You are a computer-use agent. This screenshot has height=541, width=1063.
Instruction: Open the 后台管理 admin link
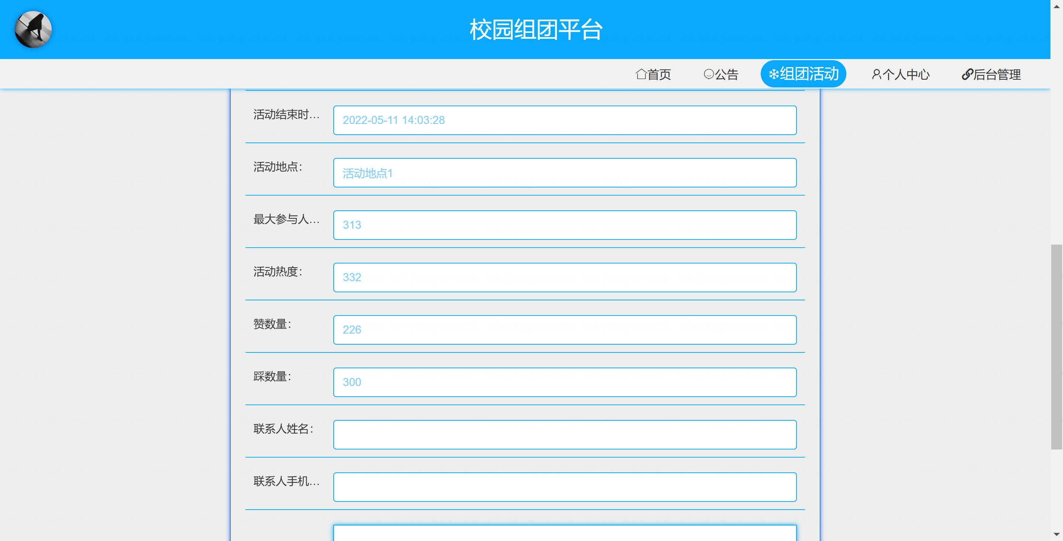coord(991,74)
